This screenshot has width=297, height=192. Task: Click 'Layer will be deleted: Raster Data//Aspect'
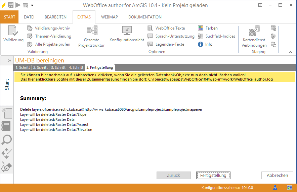[54, 125]
